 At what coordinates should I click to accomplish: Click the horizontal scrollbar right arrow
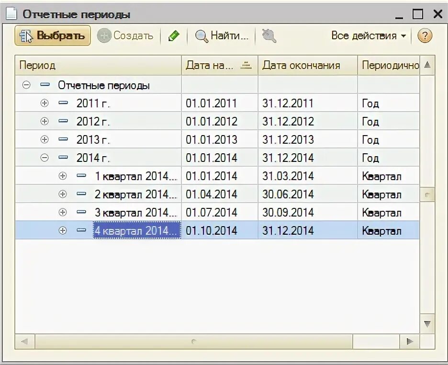point(409,341)
